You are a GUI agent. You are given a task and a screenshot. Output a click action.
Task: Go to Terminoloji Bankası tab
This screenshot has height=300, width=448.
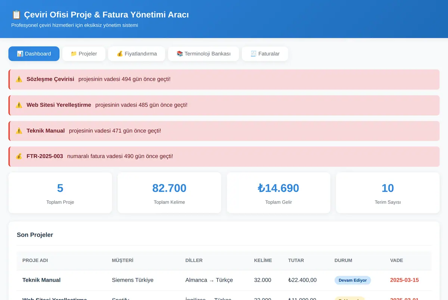click(x=203, y=54)
